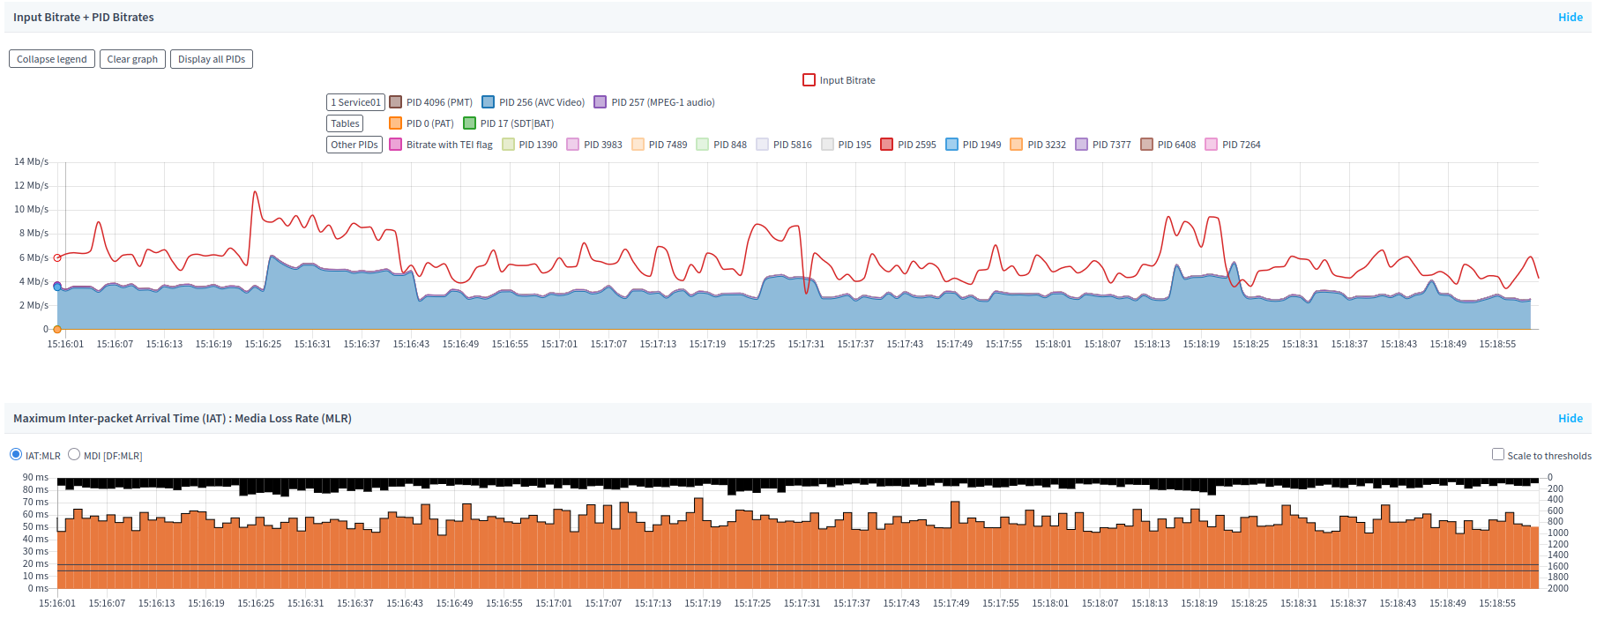Toggle PID 0 (PAT) legend swatch
Image resolution: width=1604 pixels, height=626 pixels.
point(396,123)
